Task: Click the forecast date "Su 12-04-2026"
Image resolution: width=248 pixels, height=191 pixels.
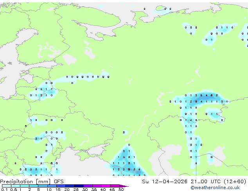Action: pos(165,182)
